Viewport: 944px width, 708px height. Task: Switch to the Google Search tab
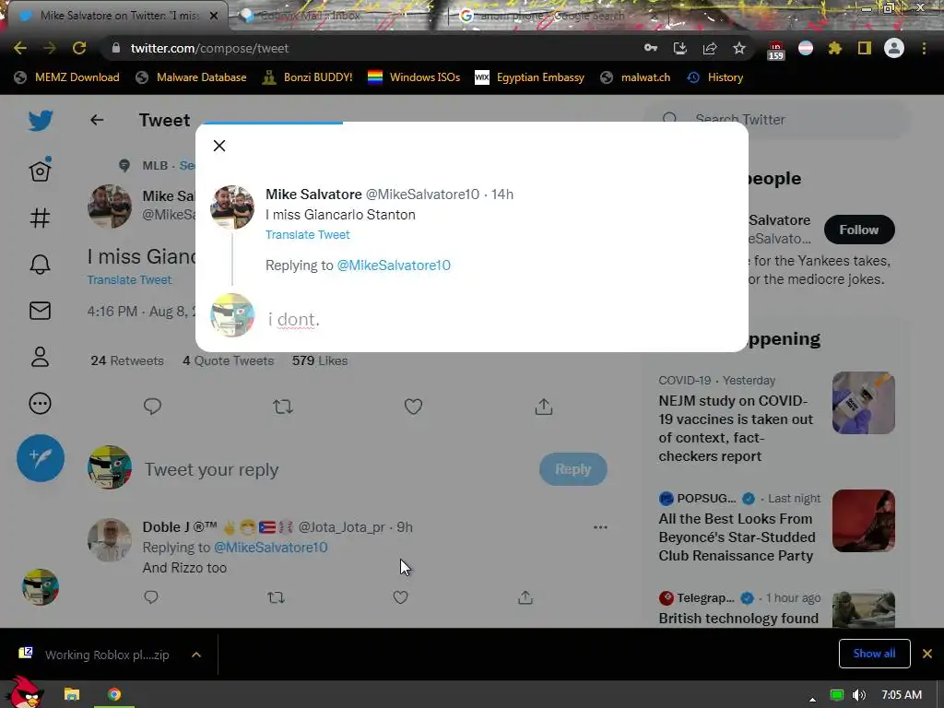point(548,16)
